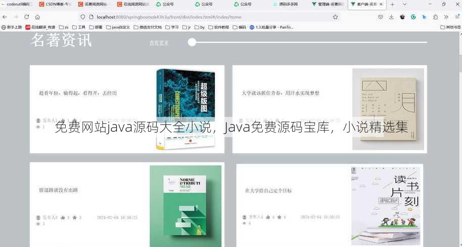Open article 趁着年轻，输得起，看得开，去经历

point(78,93)
